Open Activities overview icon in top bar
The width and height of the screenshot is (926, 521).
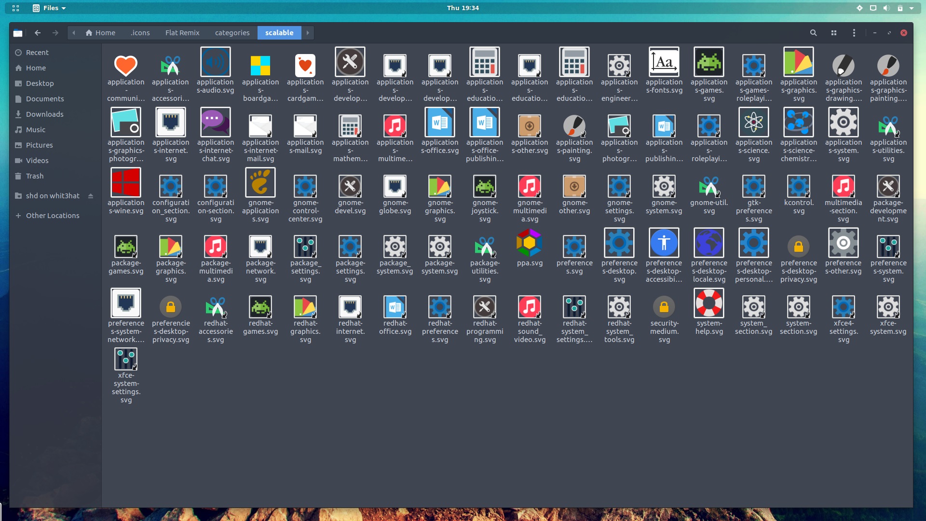[15, 8]
